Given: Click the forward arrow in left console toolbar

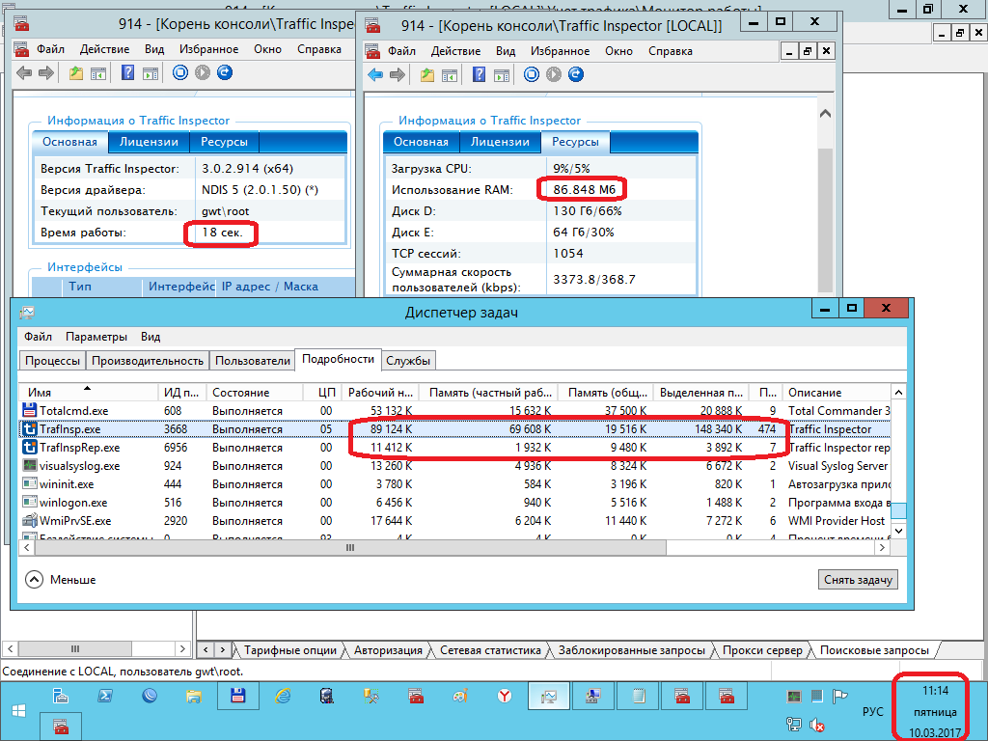Looking at the screenshot, I should pos(46,73).
